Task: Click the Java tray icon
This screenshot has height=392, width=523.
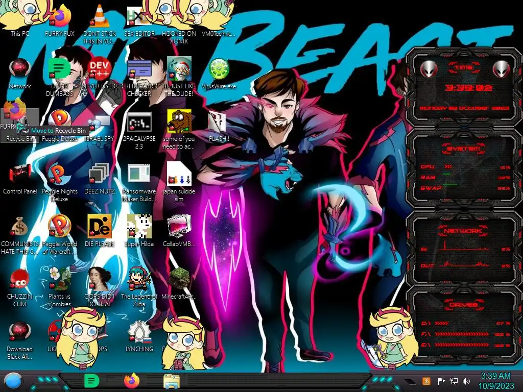Action: coord(426,381)
